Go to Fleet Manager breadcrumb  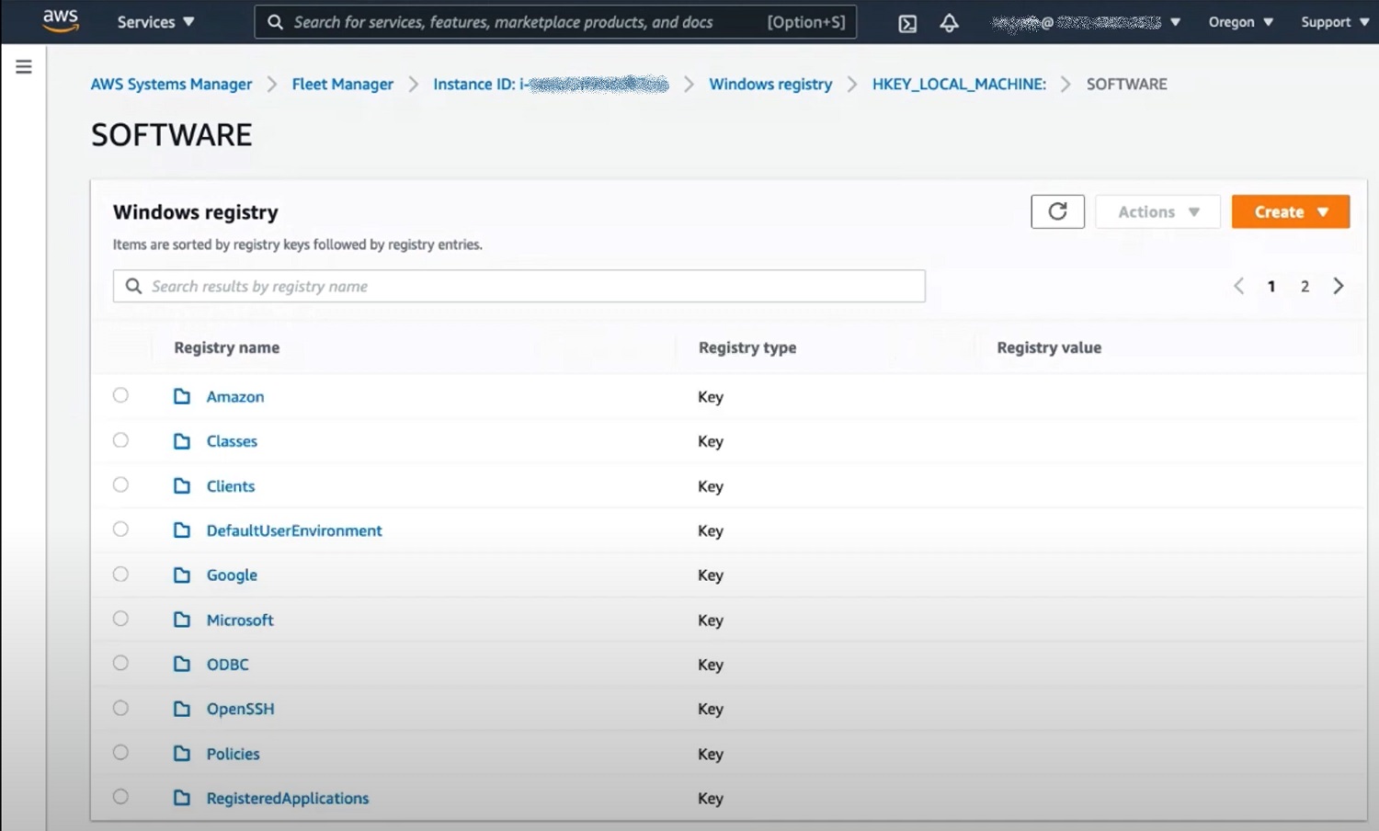point(342,84)
